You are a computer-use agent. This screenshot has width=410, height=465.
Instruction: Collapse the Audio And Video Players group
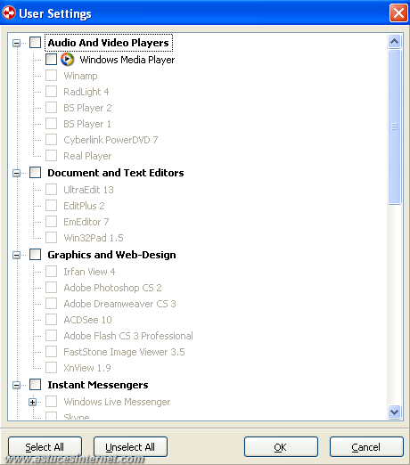point(17,44)
